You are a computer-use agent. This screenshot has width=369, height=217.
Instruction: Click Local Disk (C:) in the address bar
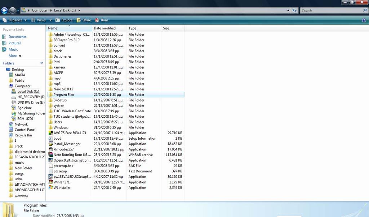[x=65, y=10]
